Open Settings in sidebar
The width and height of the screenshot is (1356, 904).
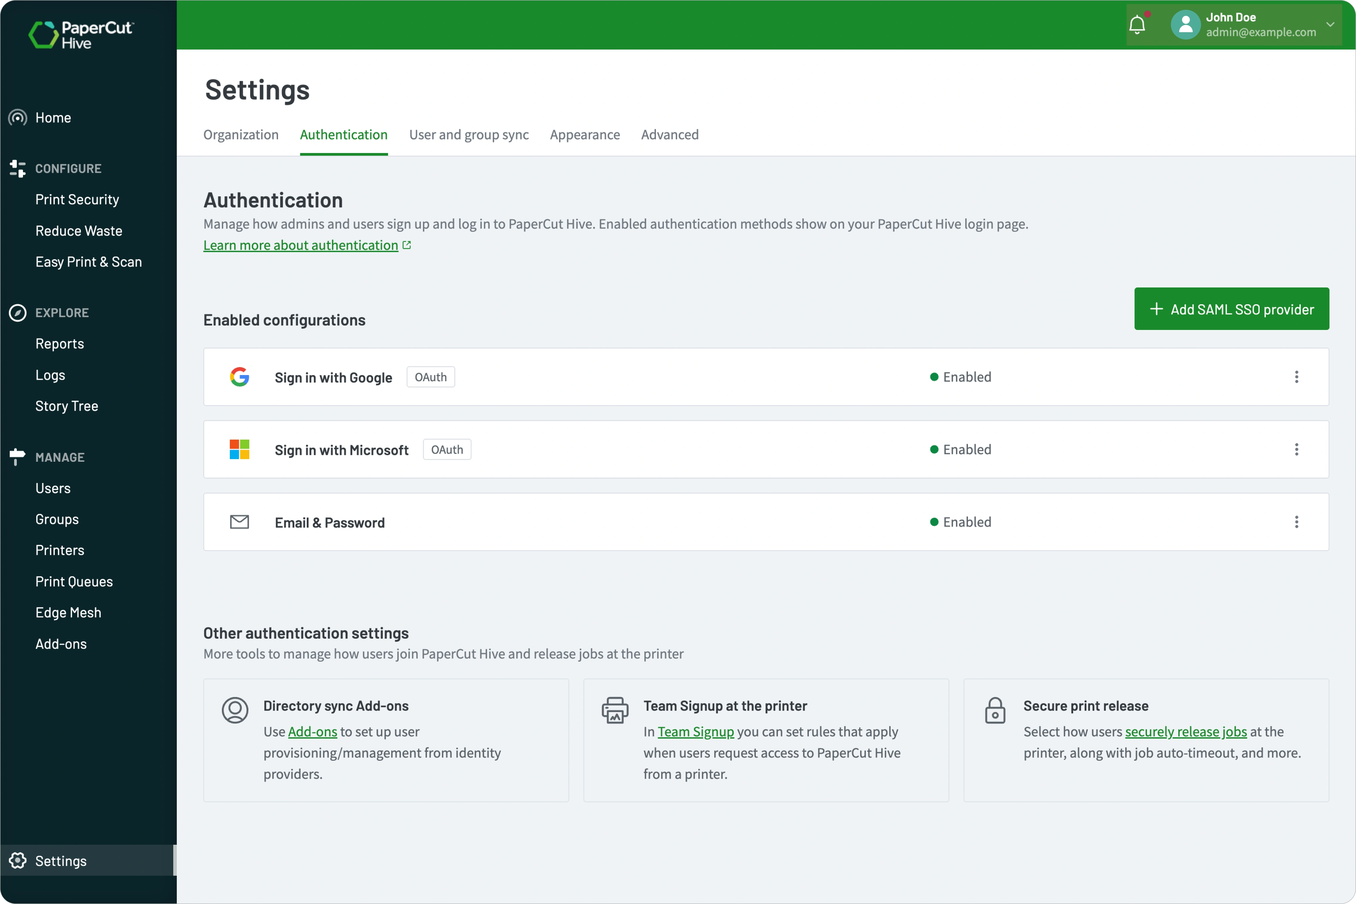88,860
